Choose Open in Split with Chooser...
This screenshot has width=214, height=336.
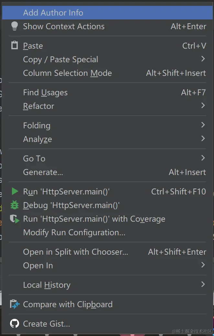pos(75,252)
